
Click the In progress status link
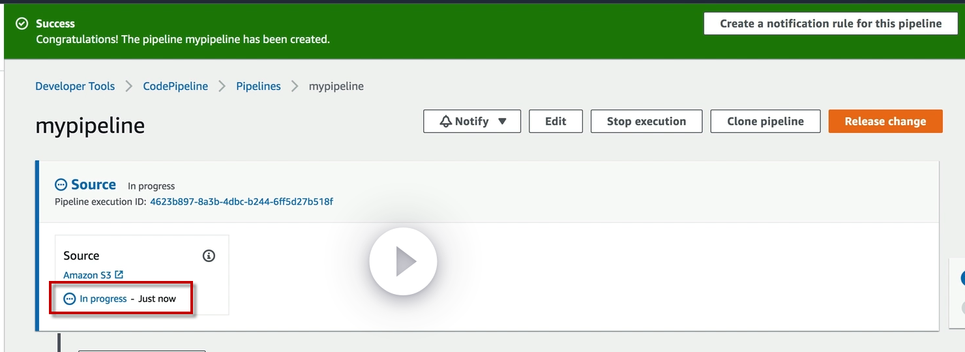pyautogui.click(x=103, y=299)
